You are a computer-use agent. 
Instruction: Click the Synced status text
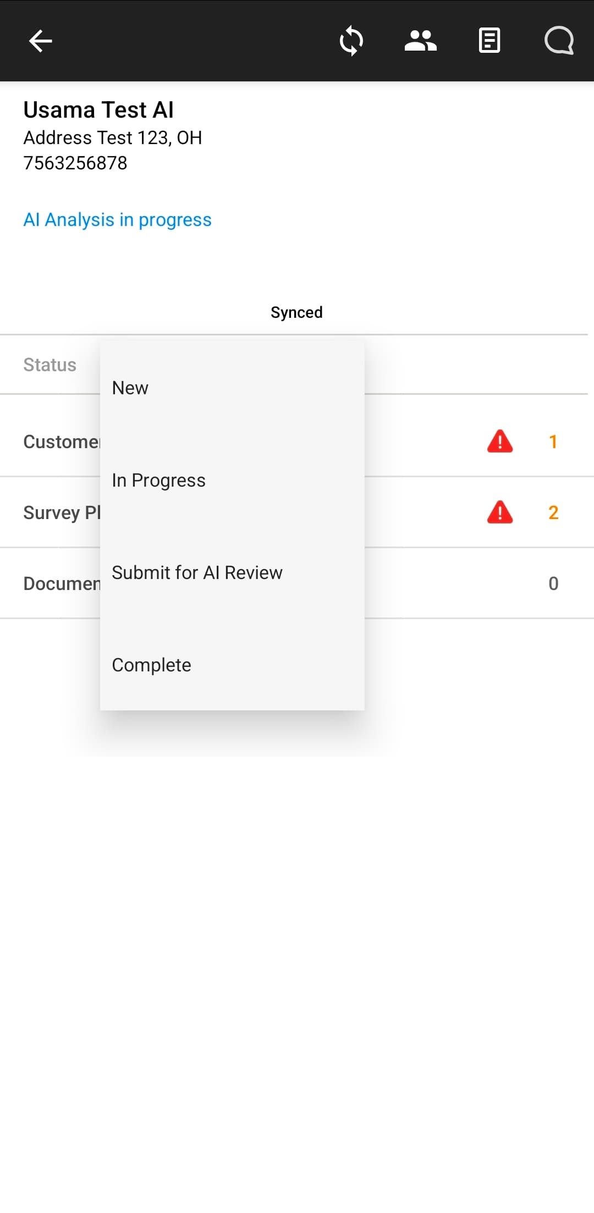pos(296,312)
